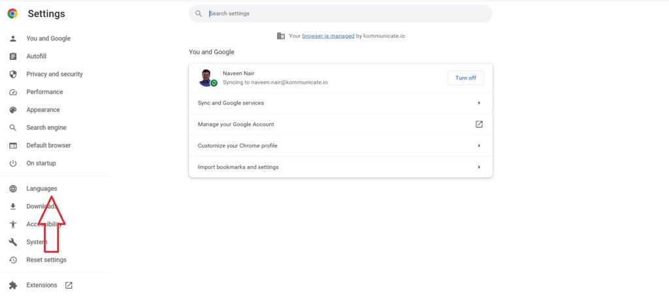
Task: Click the Extensions puzzle piece icon
Action: click(13, 285)
